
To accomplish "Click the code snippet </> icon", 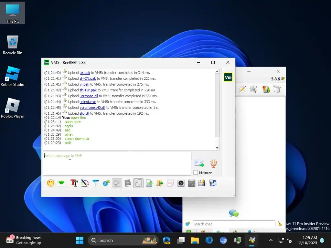I will [170, 183].
